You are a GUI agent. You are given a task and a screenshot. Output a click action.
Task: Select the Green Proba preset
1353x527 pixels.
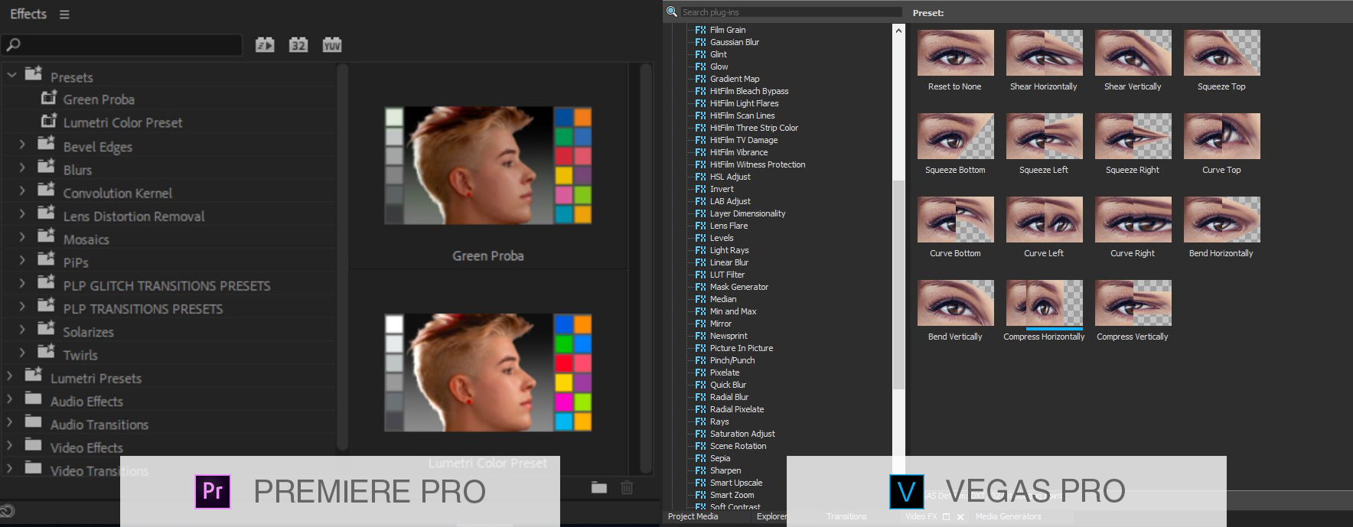tap(99, 99)
